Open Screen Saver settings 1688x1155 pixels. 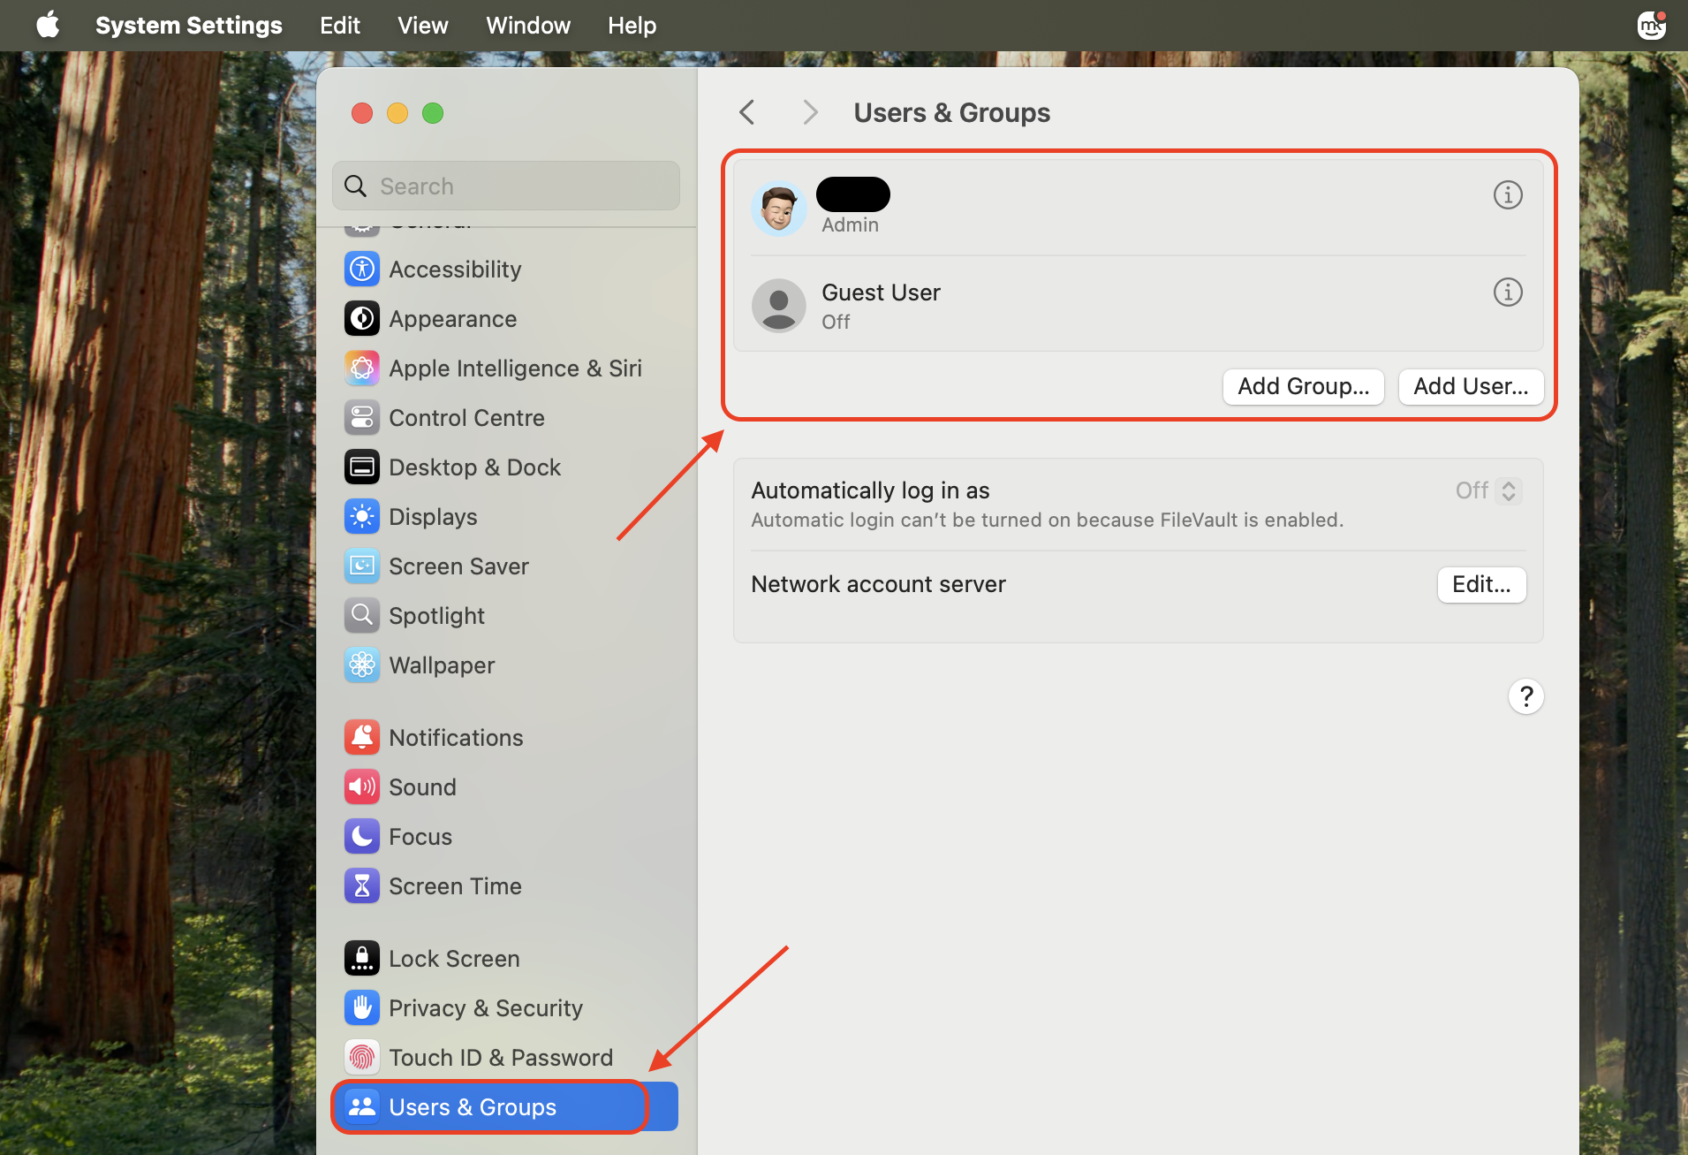click(x=458, y=566)
